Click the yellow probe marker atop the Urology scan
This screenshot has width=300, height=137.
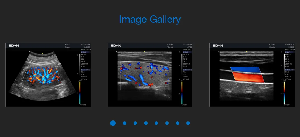click(42, 54)
